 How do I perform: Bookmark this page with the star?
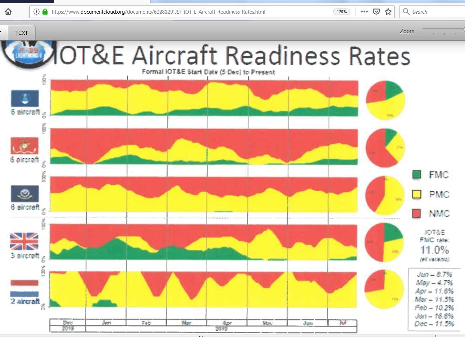coord(388,12)
